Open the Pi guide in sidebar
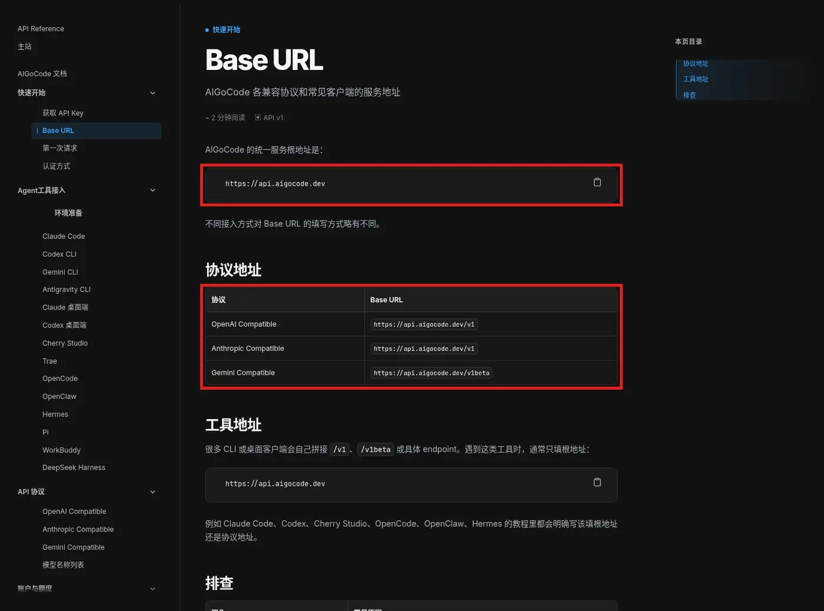This screenshot has width=824, height=611. click(x=45, y=432)
